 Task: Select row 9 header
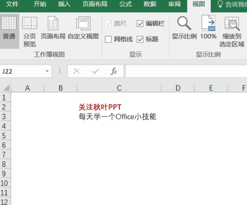5,173
